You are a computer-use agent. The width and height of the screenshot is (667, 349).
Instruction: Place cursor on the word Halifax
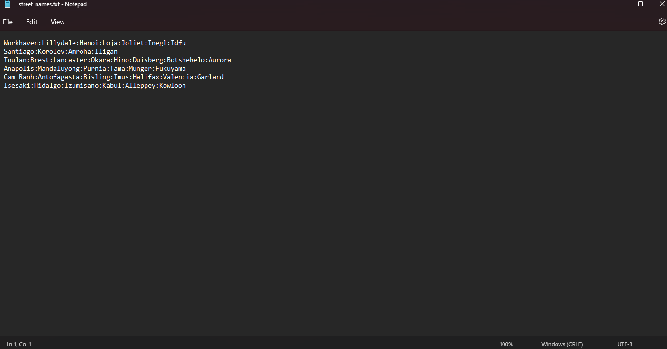coord(146,77)
